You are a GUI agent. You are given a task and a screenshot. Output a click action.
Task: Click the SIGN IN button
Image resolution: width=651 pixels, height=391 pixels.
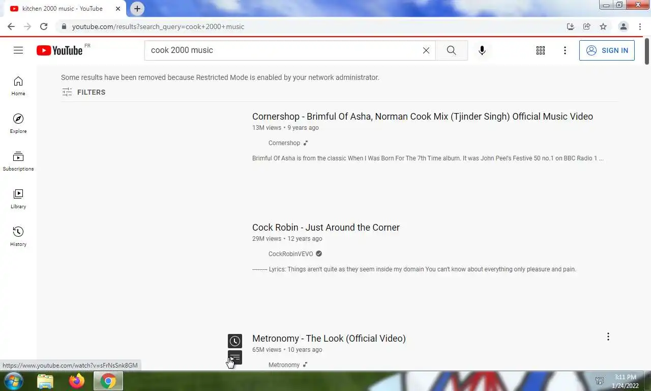(x=607, y=50)
